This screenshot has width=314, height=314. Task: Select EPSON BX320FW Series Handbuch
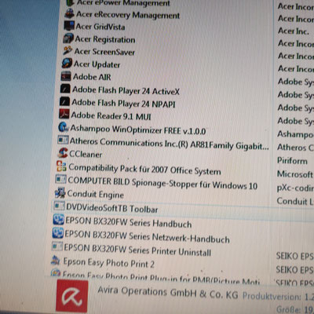tap(129, 222)
